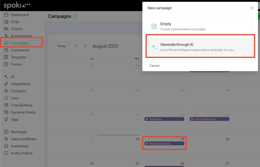The image size is (260, 167).
Task: Cancel the New campaign dialog
Action: coord(154,66)
